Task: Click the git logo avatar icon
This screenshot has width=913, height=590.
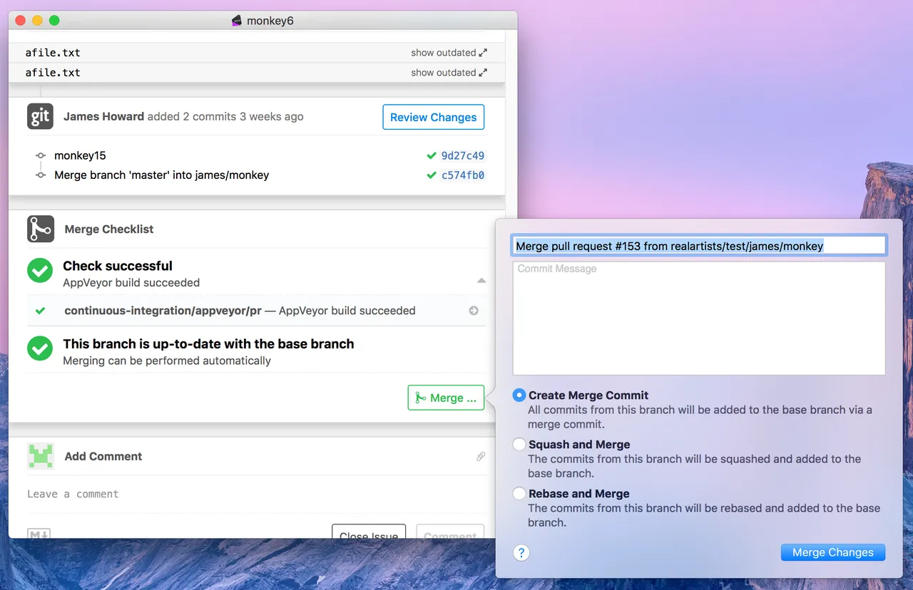Action: tap(40, 116)
